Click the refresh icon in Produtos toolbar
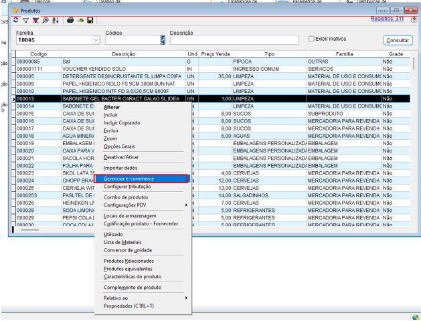Screen dimensions: 421x321 click(17, 21)
